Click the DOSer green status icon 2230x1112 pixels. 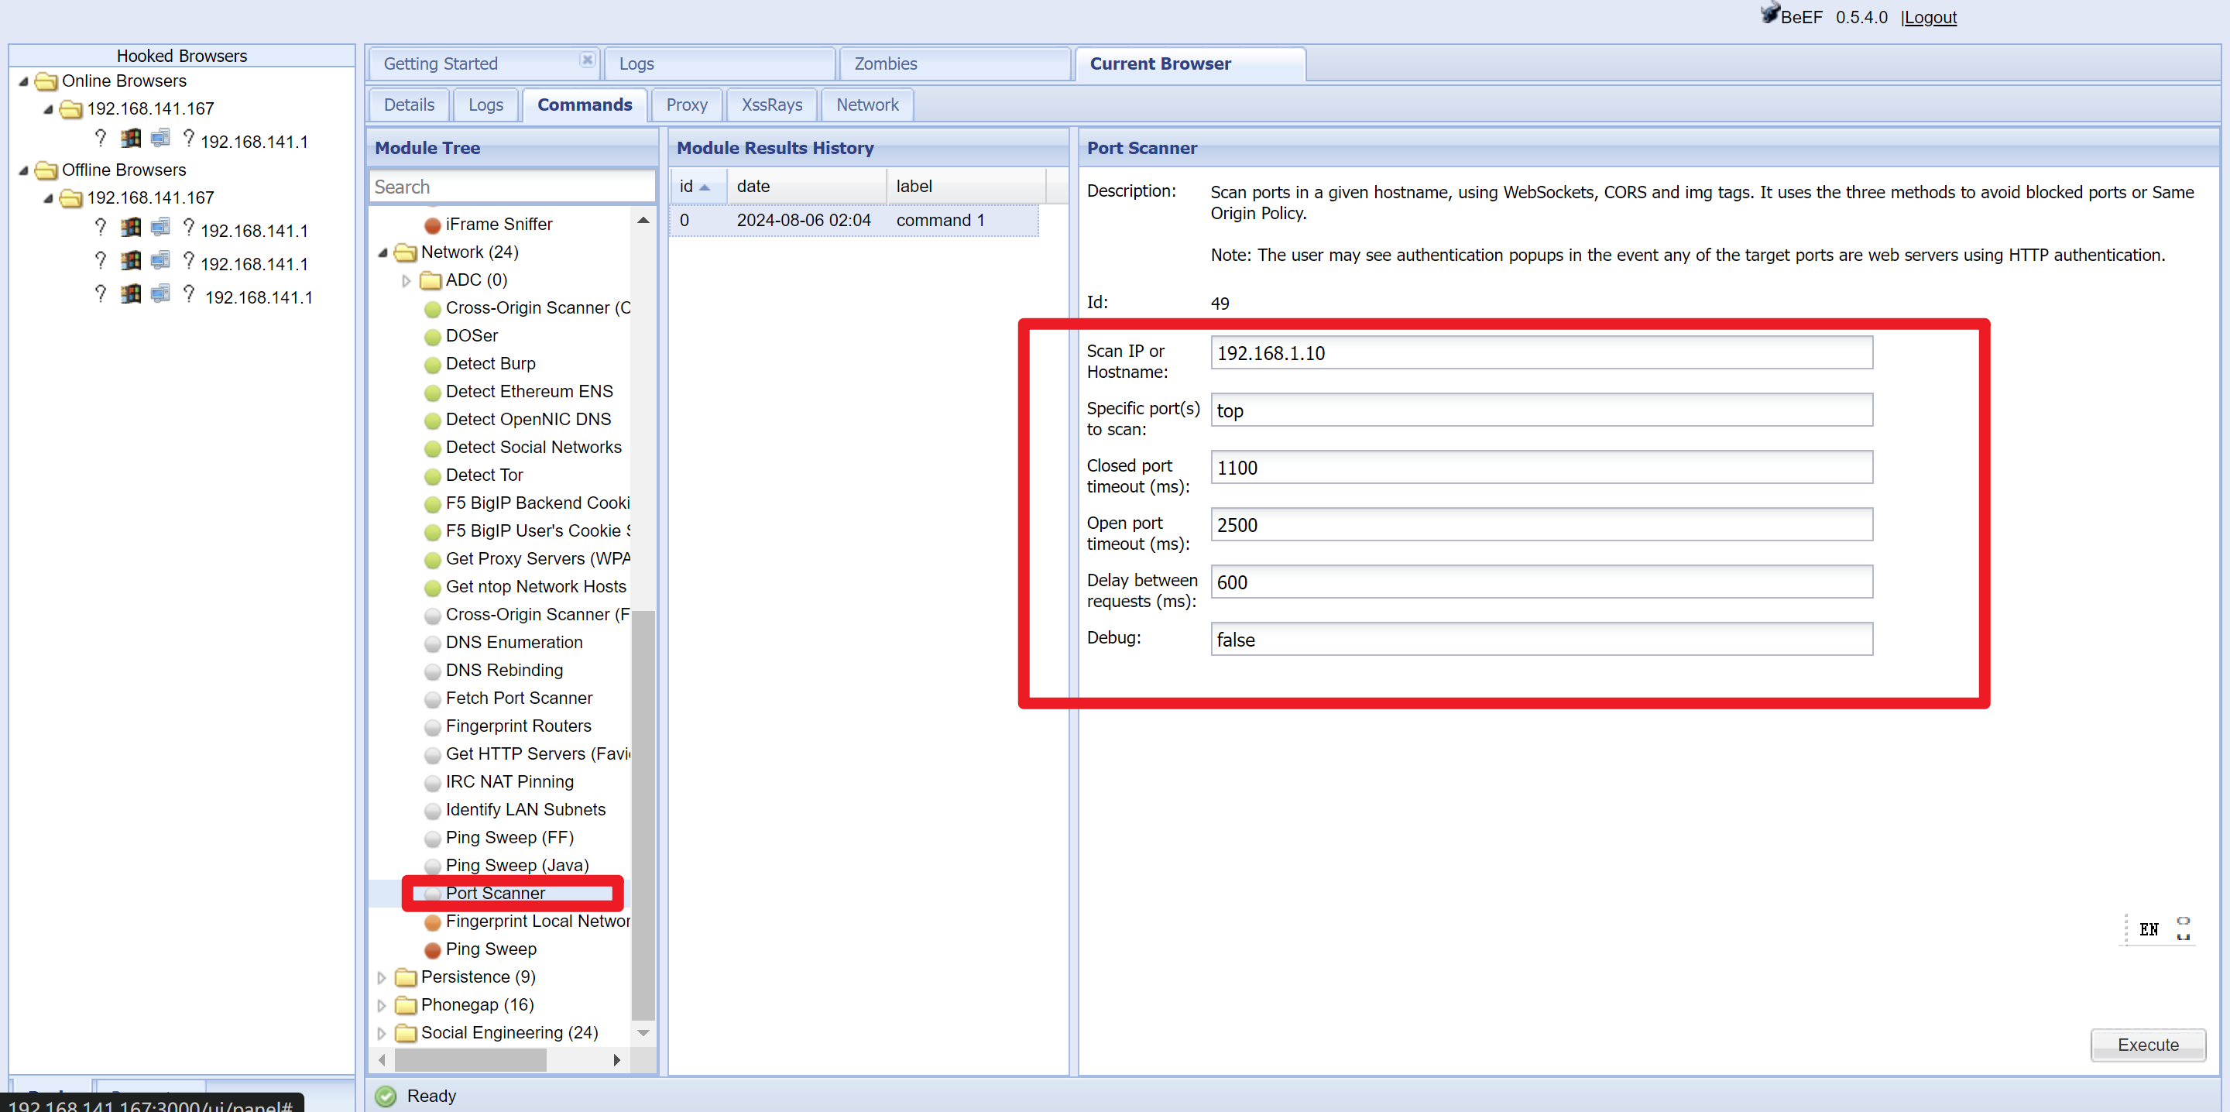tap(432, 337)
